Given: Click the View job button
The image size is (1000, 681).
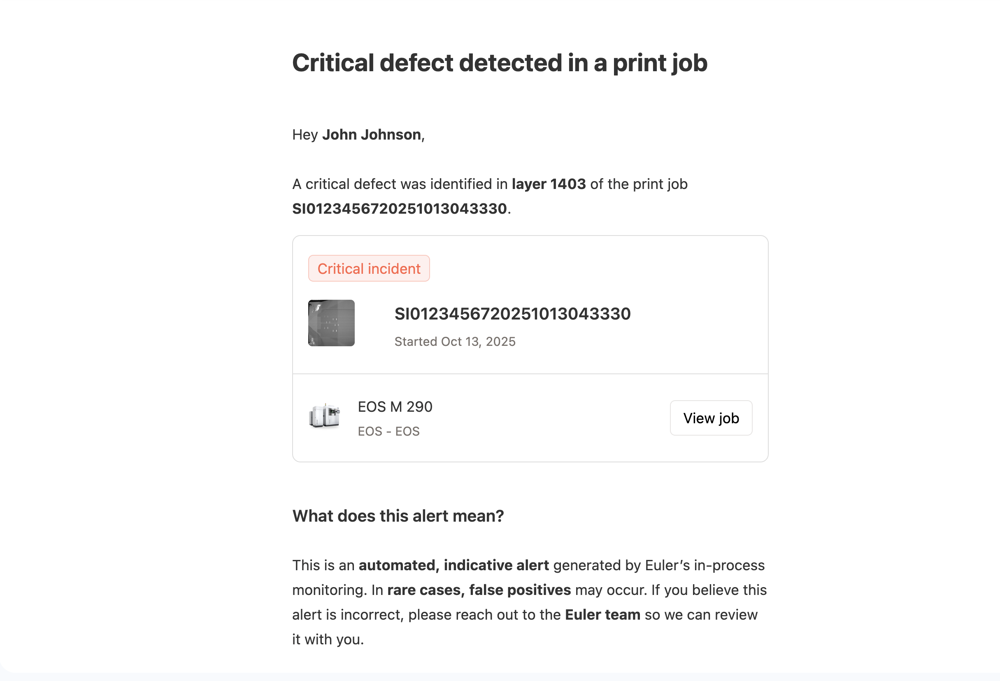Looking at the screenshot, I should coord(711,418).
